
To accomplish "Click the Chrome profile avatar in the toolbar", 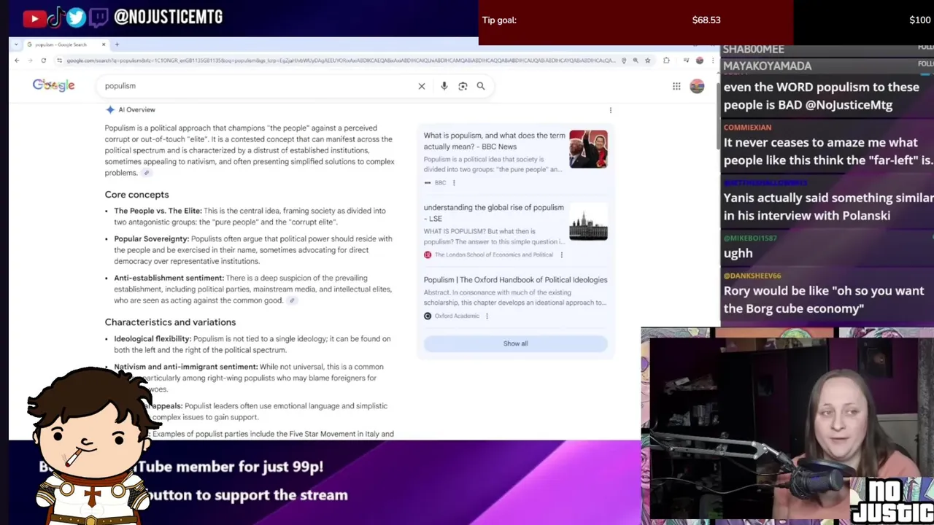I will coord(700,61).
